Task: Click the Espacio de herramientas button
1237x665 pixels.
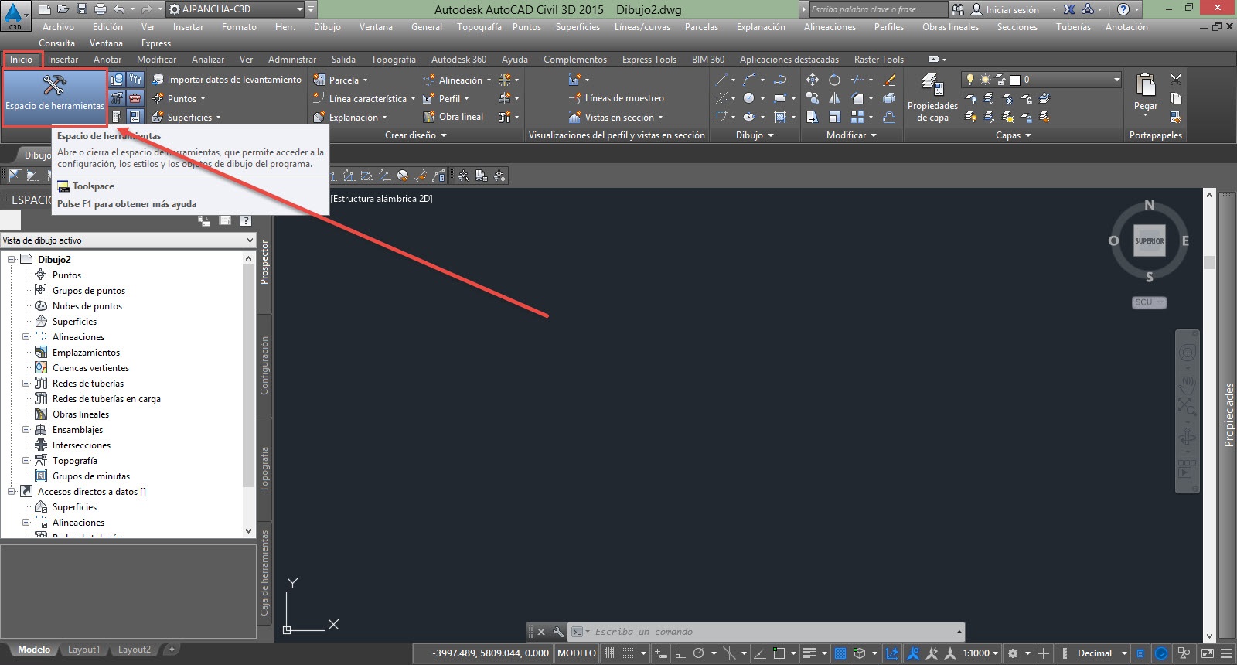Action: [54, 98]
